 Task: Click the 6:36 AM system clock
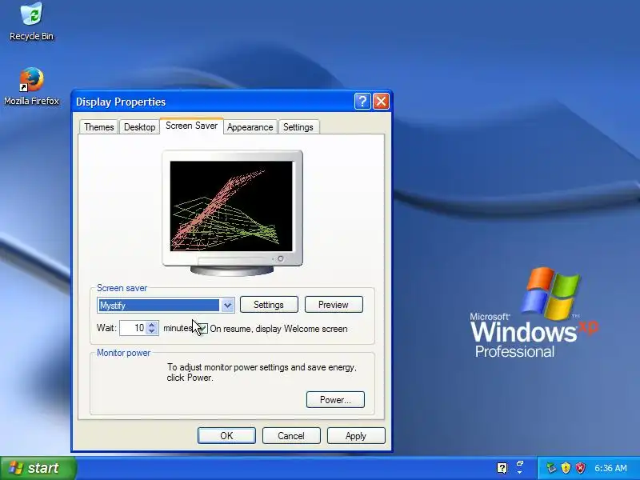coord(610,468)
